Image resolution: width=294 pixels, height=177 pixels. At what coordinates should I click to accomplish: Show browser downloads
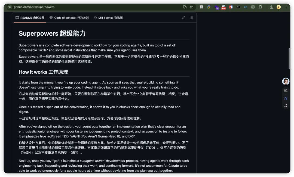pos(271,7)
